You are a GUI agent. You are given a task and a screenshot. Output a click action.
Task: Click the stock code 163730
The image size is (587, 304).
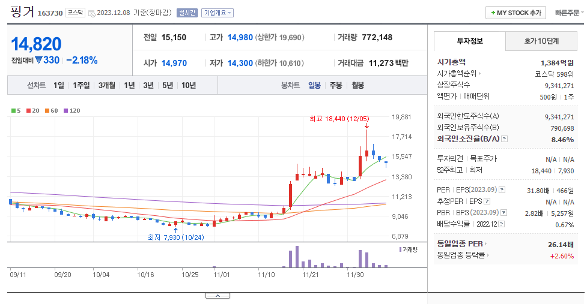(50, 13)
